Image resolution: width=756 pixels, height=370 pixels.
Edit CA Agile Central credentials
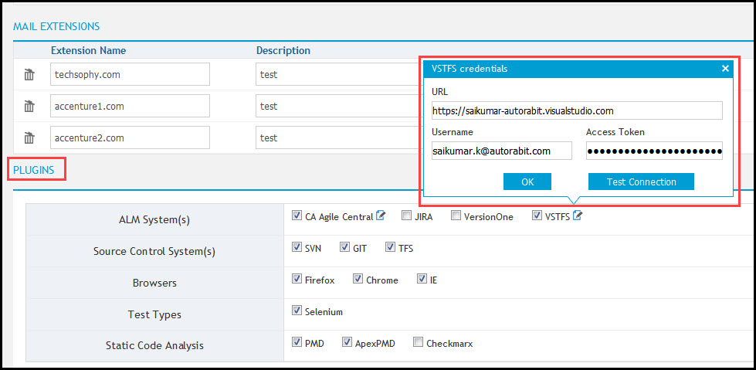point(381,216)
